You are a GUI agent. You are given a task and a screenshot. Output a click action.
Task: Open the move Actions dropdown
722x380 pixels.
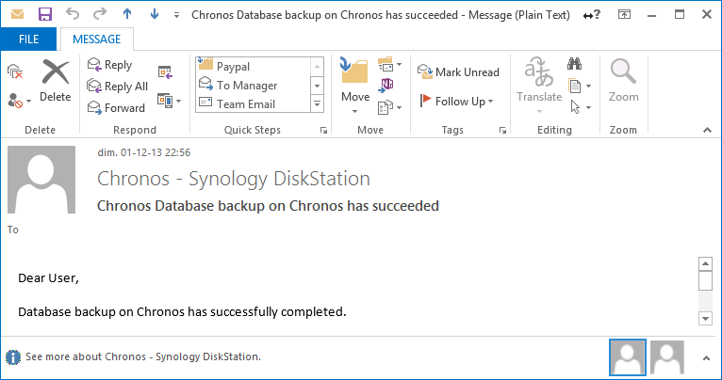(x=389, y=107)
